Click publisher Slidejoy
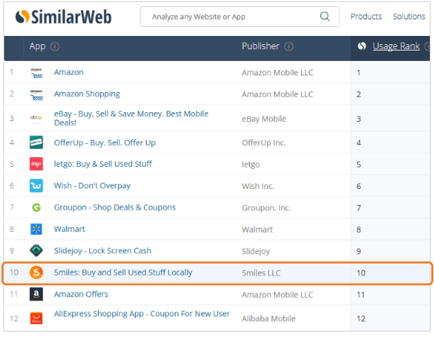434x337 pixels. (x=255, y=251)
